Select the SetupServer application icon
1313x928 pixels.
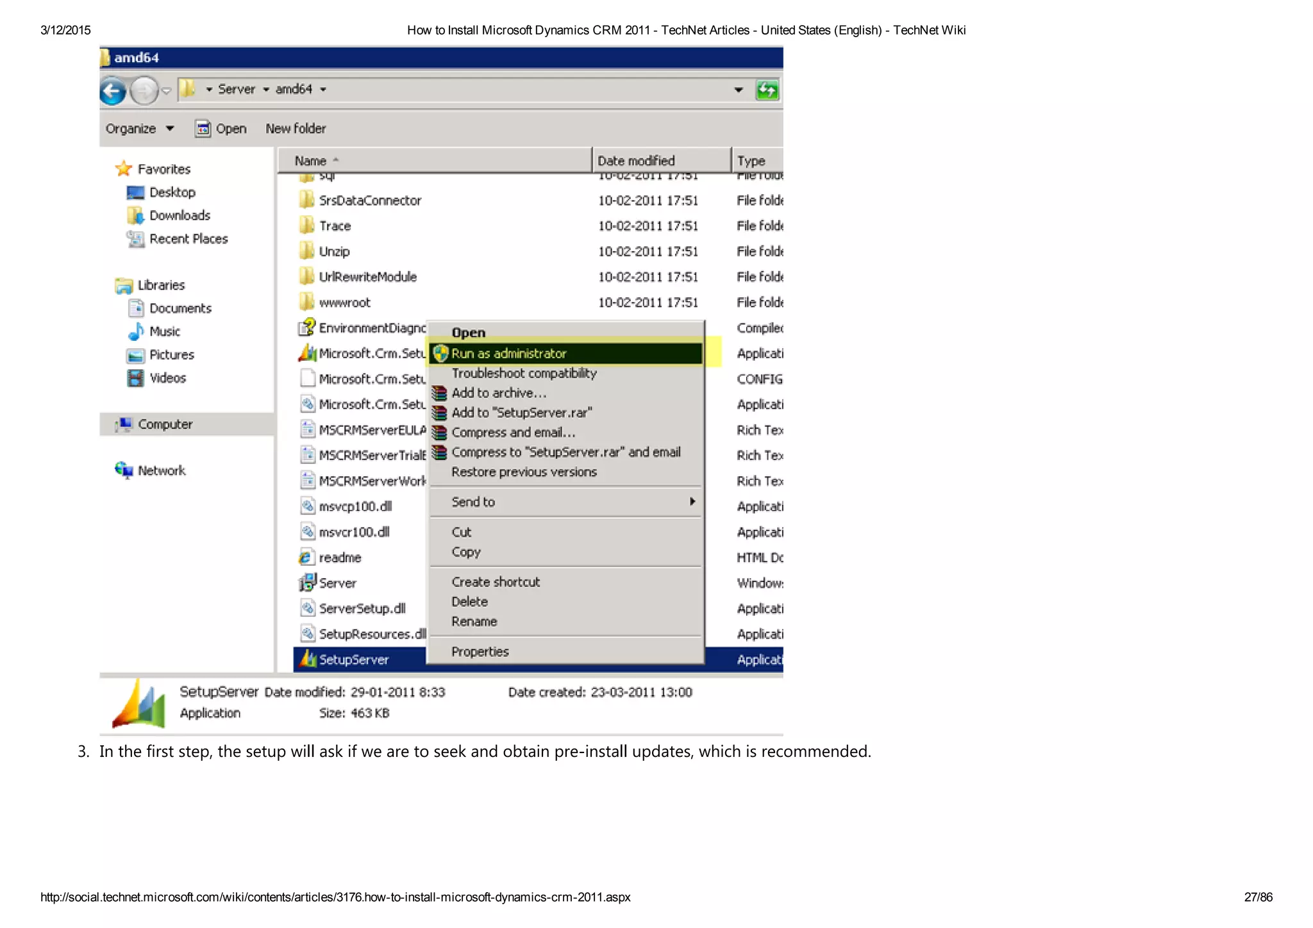(308, 659)
